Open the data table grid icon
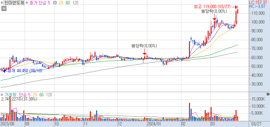Viewport: 270px width, 127px height. pos(4,8)
